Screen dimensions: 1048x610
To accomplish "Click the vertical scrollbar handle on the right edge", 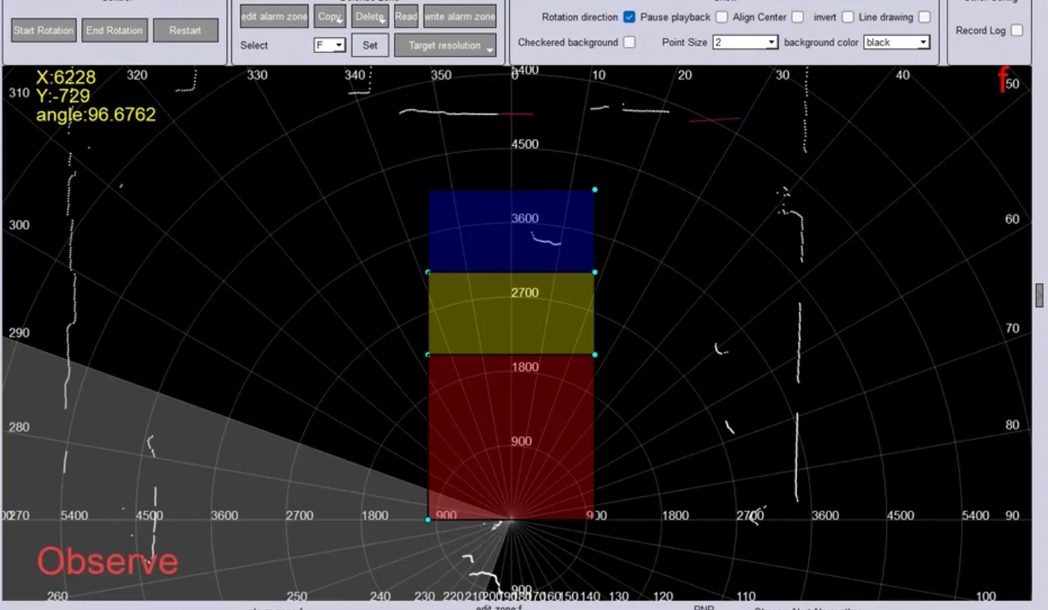I will (x=1040, y=296).
